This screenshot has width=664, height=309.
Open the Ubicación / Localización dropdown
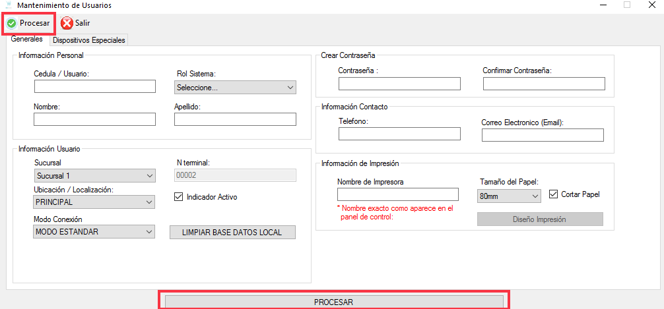[94, 202]
